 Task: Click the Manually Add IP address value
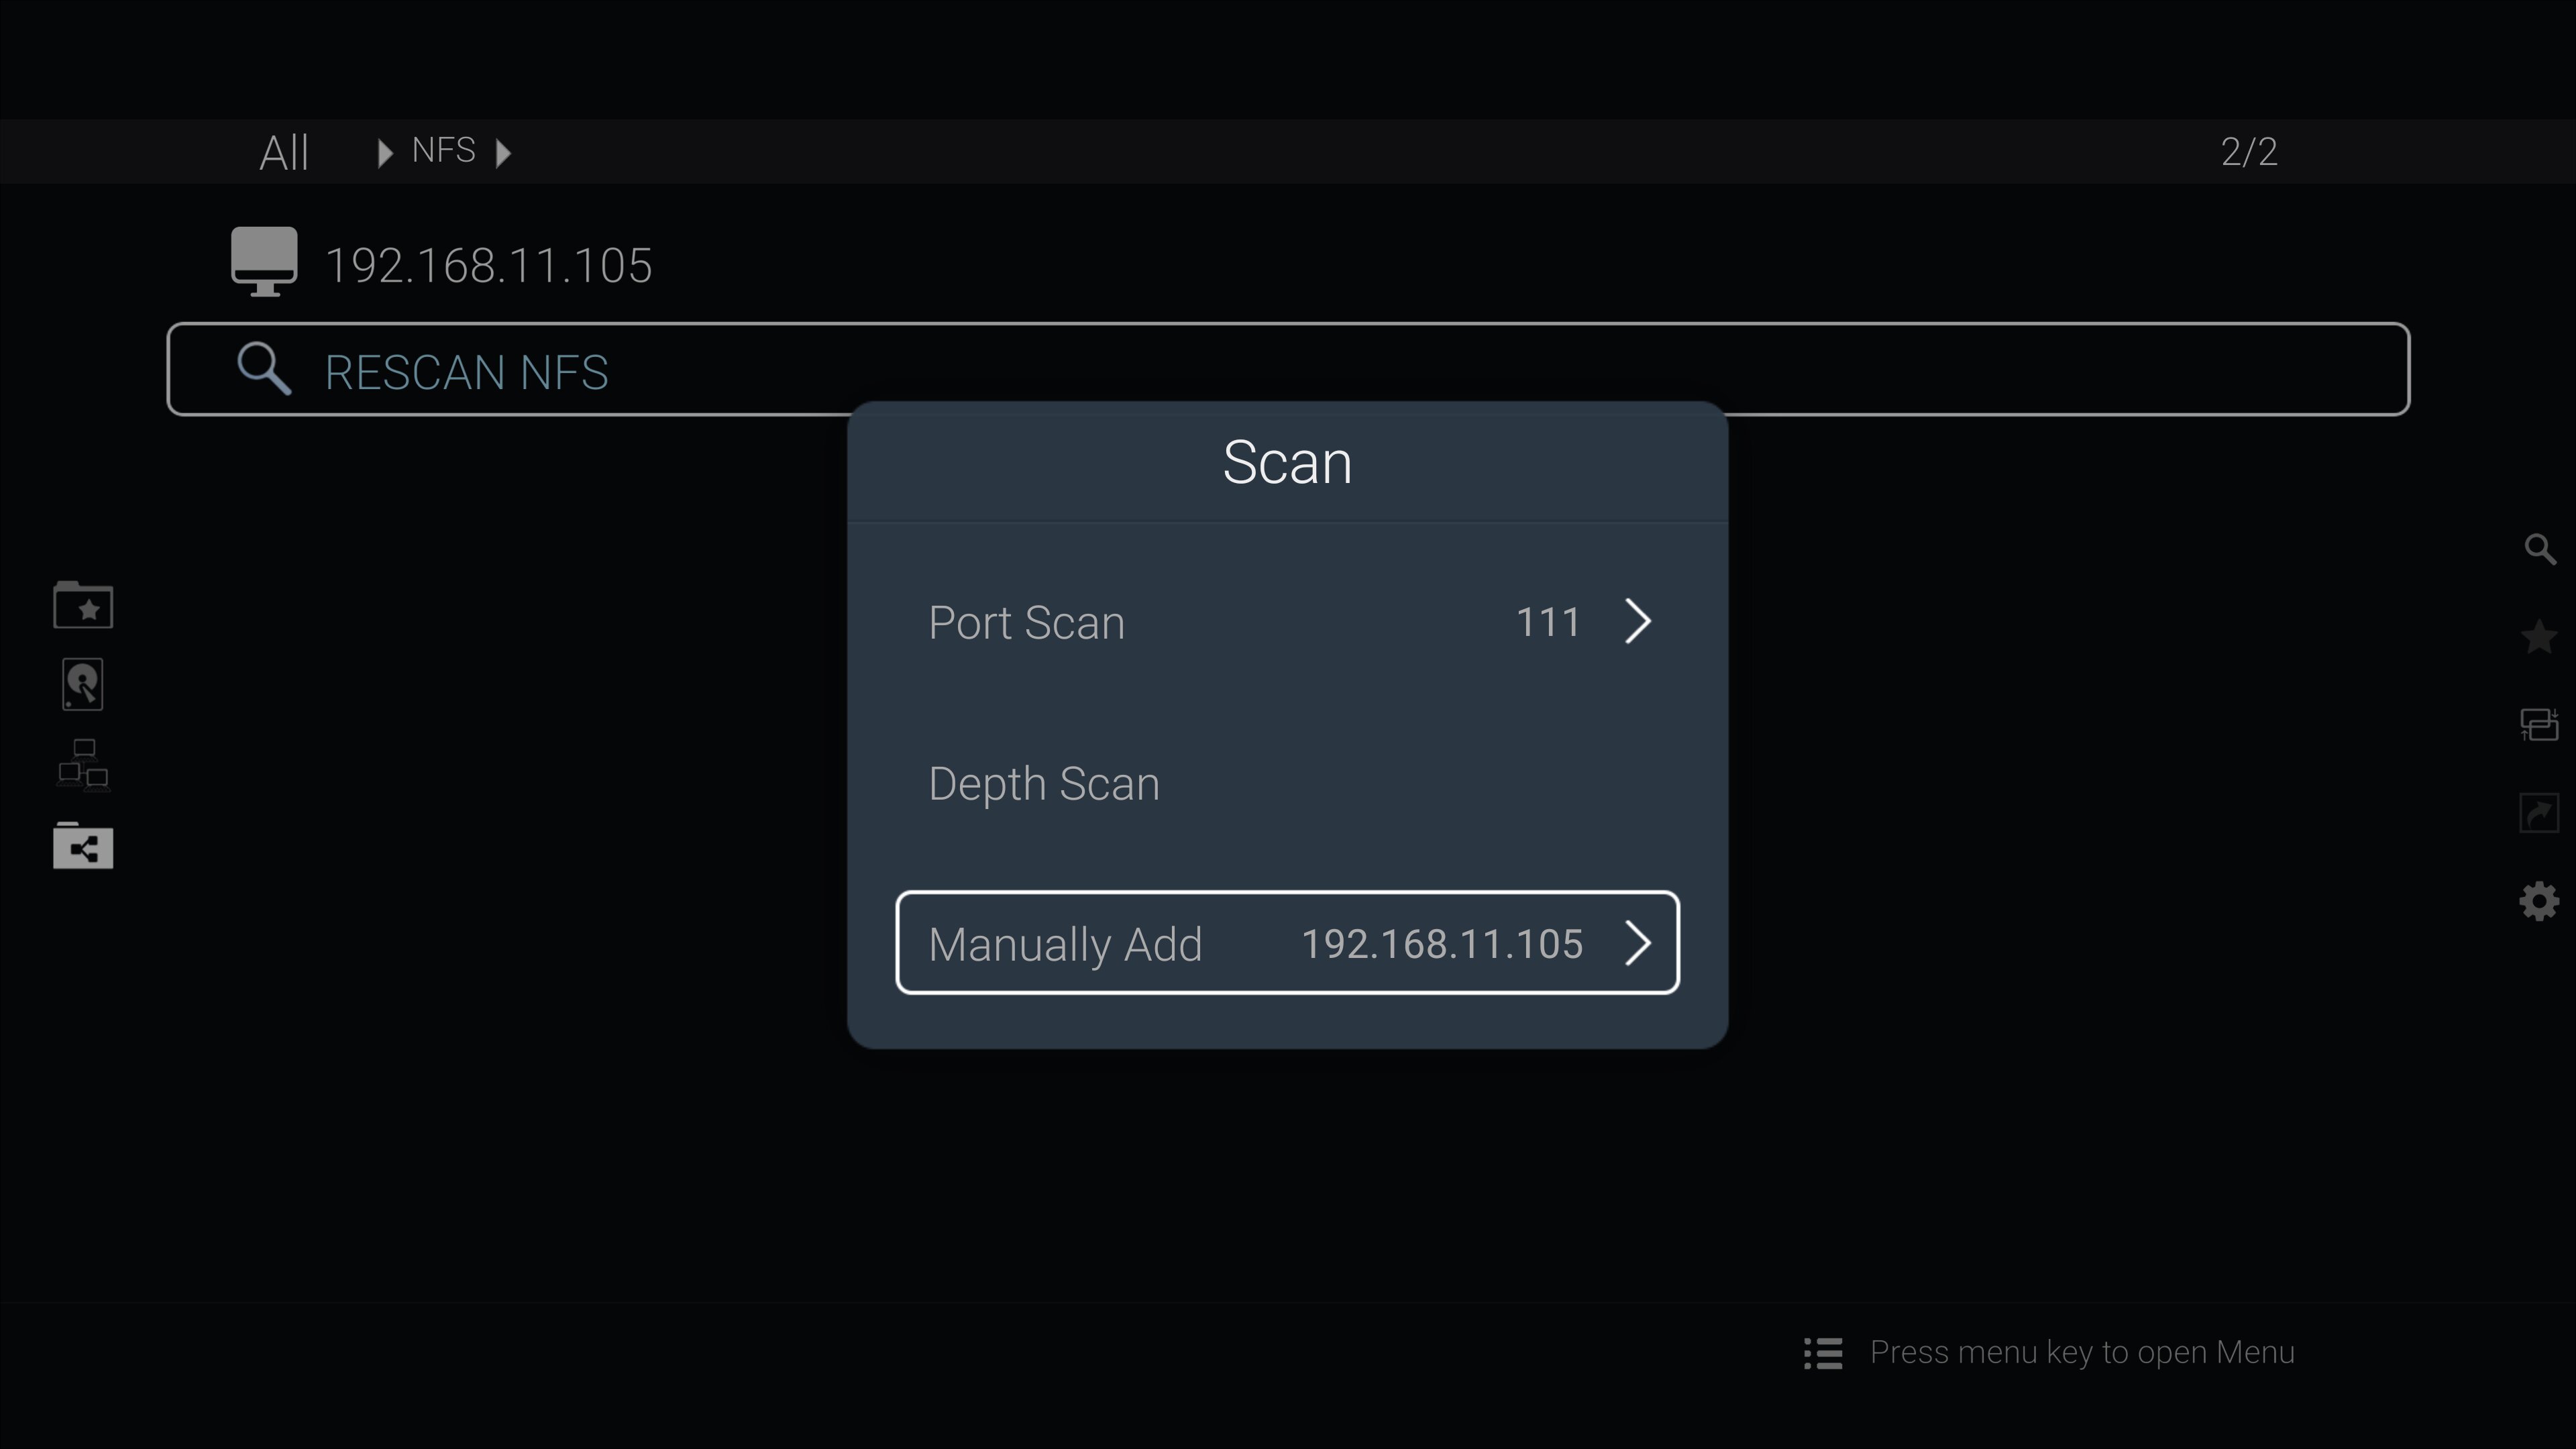1441,944
